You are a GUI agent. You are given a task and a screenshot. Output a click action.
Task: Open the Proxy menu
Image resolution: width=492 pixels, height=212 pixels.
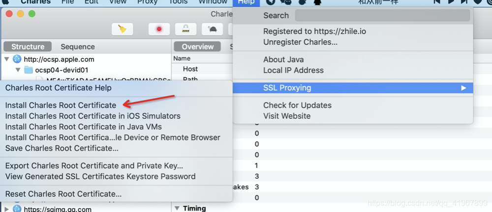pyautogui.click(x=147, y=2)
